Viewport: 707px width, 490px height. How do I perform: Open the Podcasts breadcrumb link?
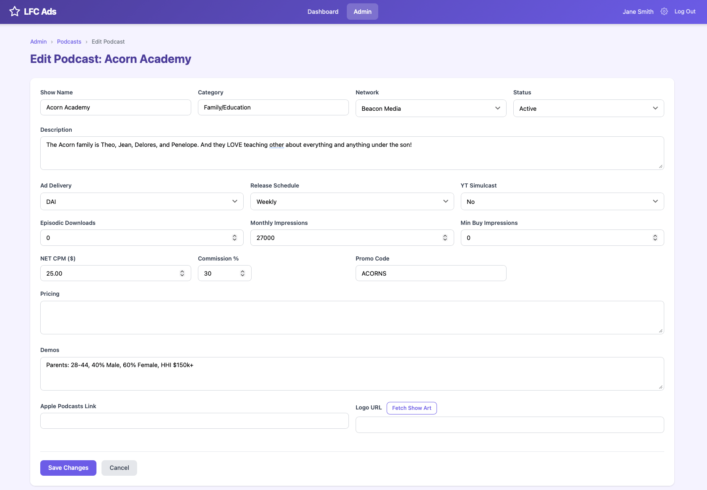click(69, 42)
